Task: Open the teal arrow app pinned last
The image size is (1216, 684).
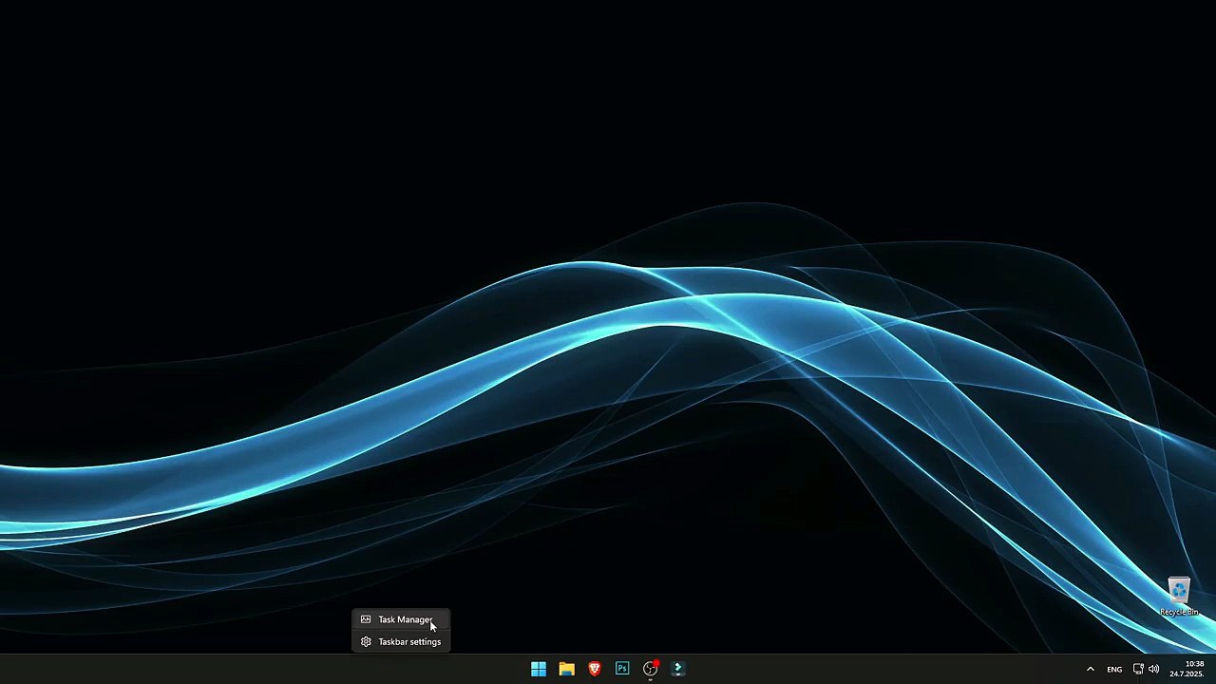Action: pyautogui.click(x=678, y=669)
